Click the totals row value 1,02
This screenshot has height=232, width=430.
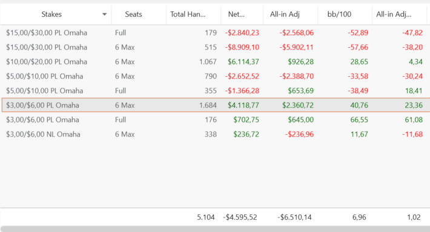(x=414, y=217)
